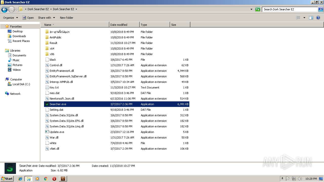
Task: Select War.dll file name
Action: coord(54,138)
